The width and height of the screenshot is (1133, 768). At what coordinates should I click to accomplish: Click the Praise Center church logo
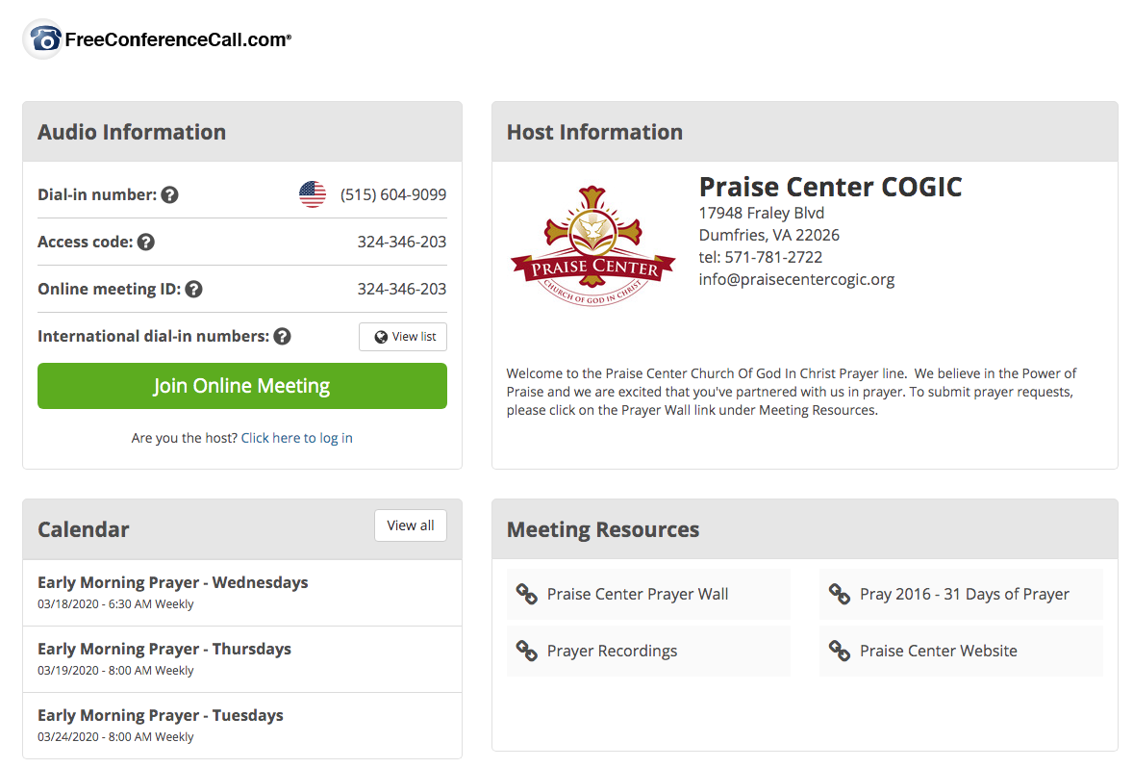click(x=592, y=245)
